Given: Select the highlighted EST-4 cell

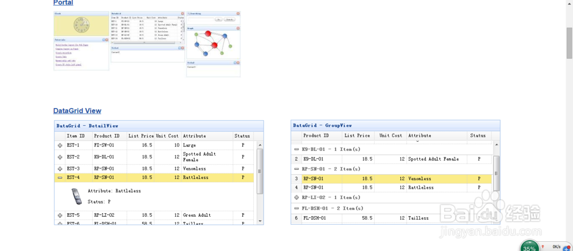Looking at the screenshot, I should click(x=79, y=177).
